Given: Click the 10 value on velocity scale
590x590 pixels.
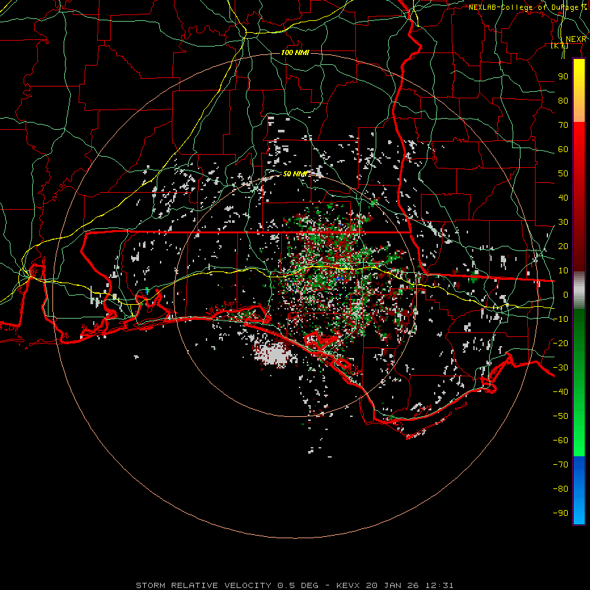Looking at the screenshot, I should pos(563,271).
